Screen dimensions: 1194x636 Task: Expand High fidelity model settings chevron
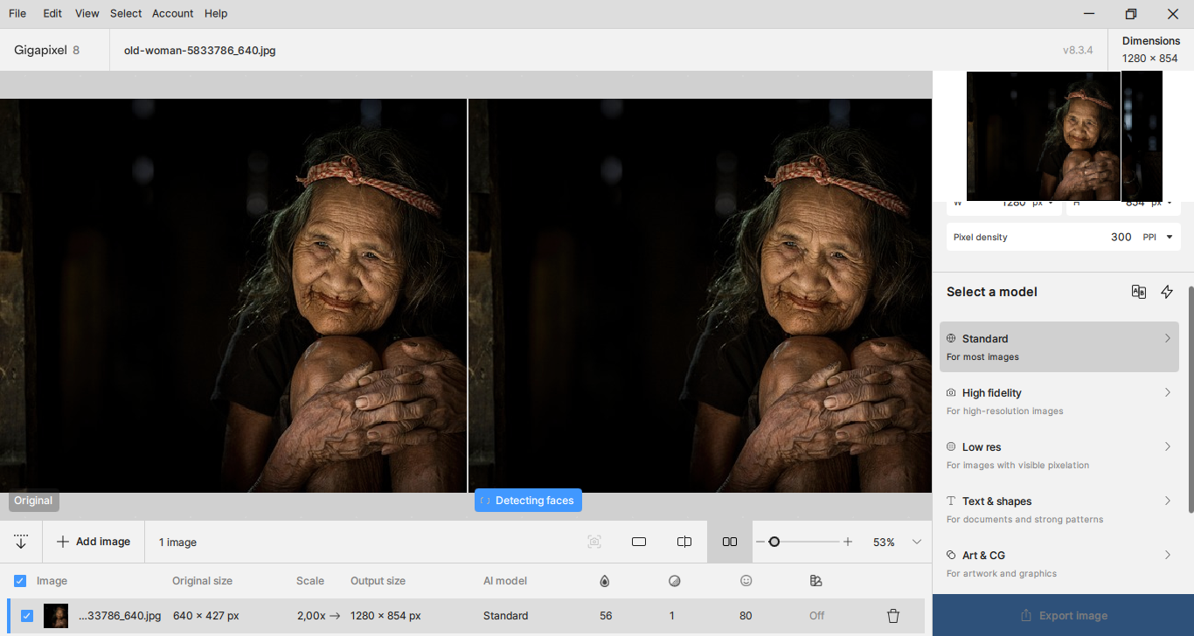1167,392
